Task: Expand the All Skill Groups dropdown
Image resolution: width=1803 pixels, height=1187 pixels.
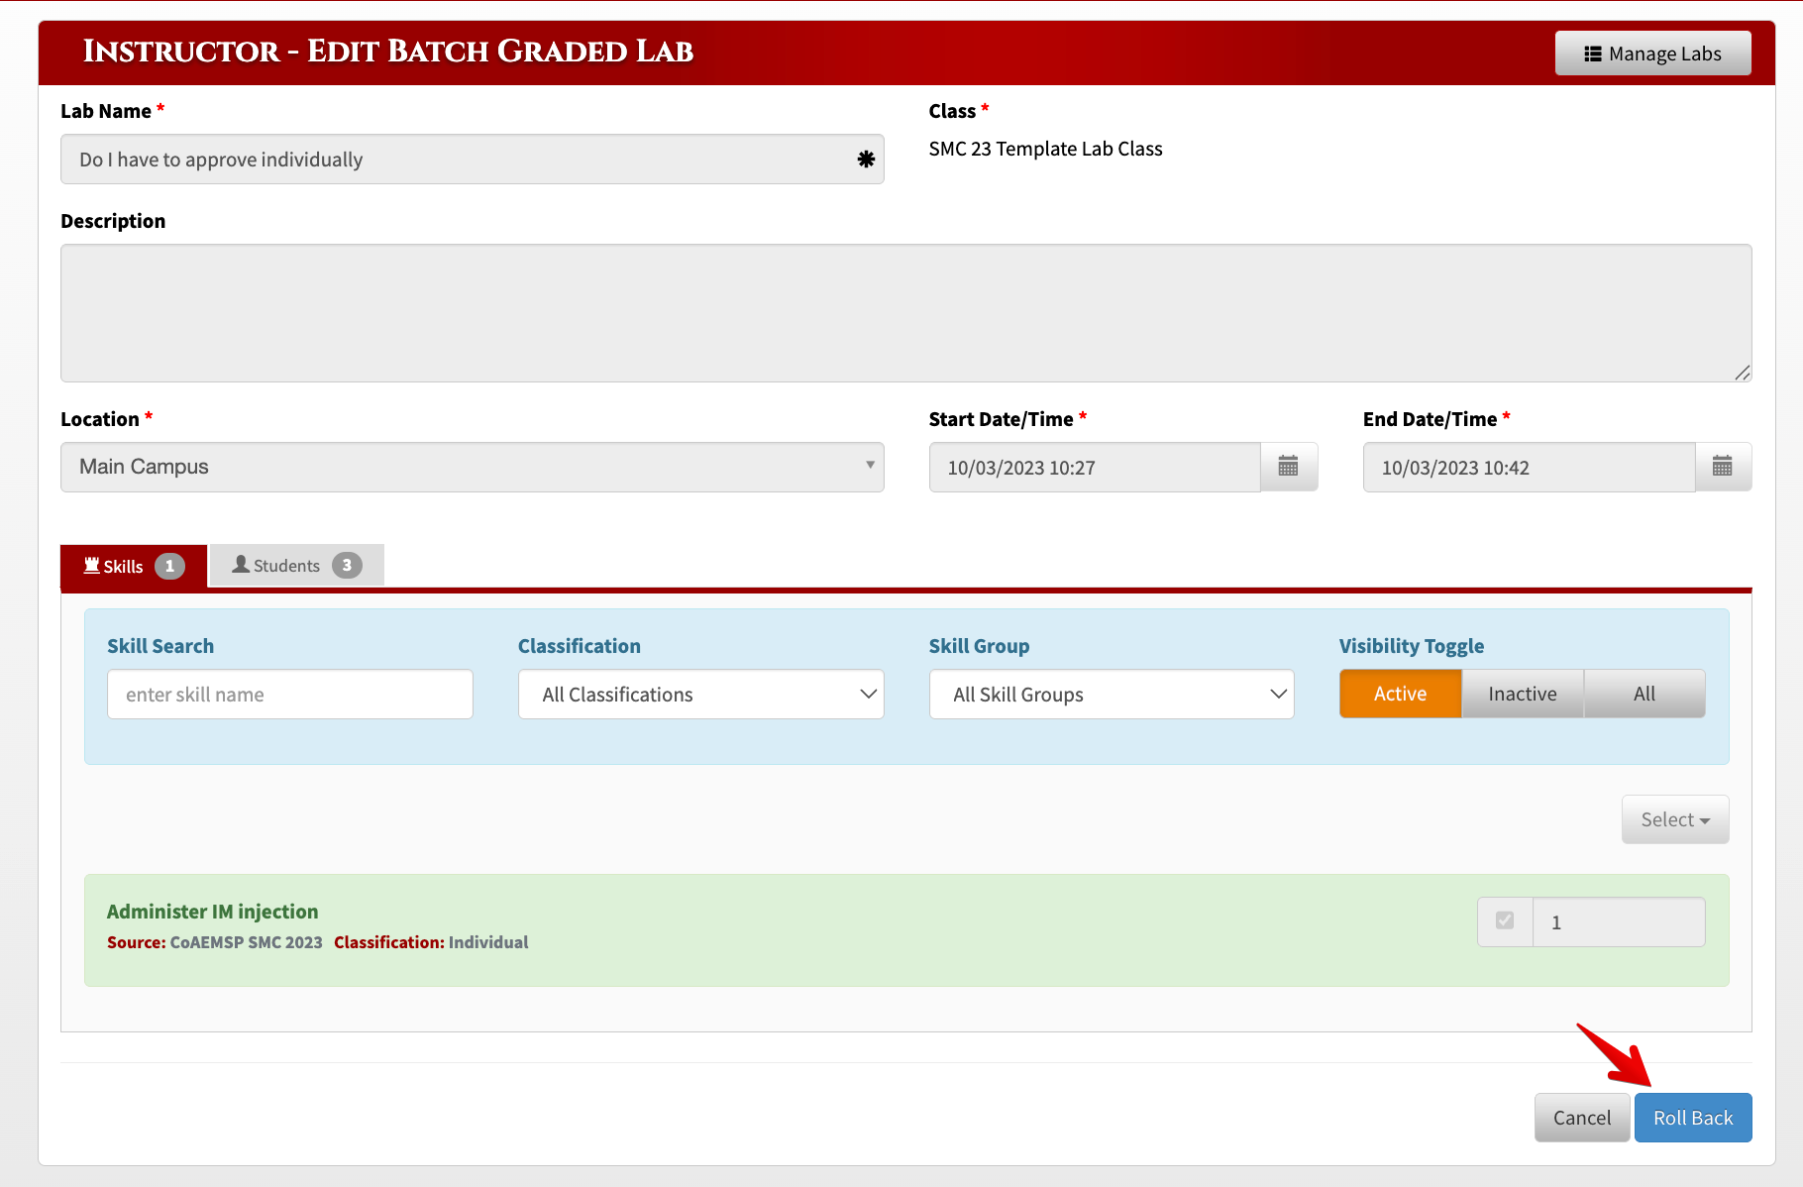Action: click(1112, 695)
